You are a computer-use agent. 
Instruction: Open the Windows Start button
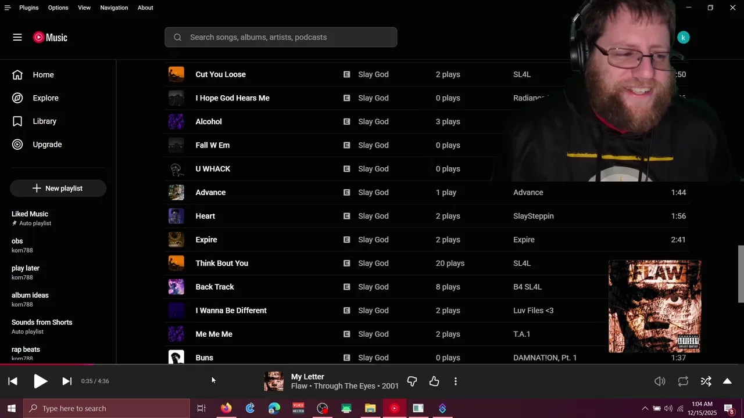pos(11,408)
